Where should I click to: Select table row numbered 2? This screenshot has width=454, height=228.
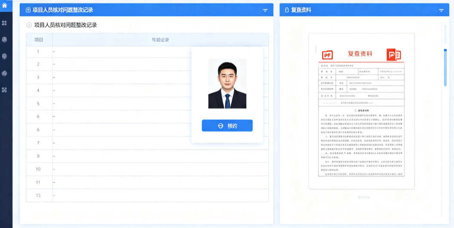tap(147, 65)
